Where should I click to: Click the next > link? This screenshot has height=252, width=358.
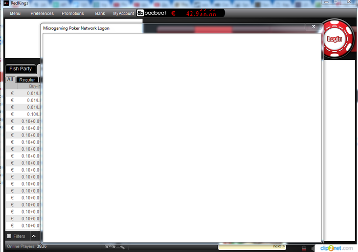click(279, 246)
